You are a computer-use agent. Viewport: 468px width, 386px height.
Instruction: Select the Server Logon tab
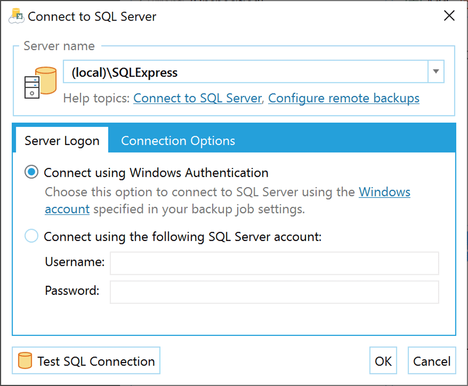(62, 140)
